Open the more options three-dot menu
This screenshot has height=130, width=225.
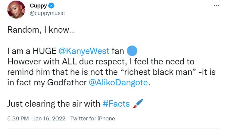216,6
